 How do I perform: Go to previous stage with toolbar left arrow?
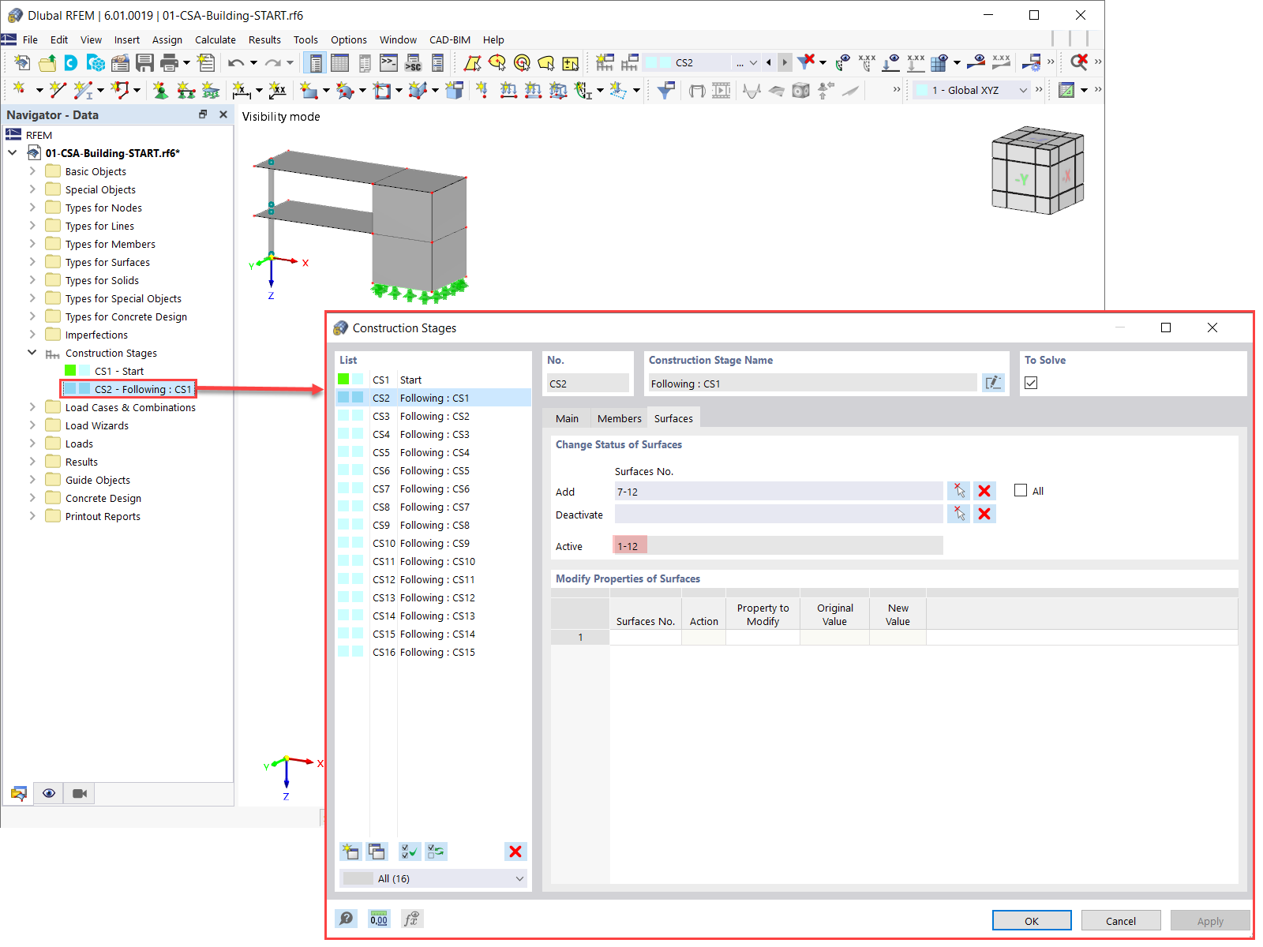[x=769, y=62]
